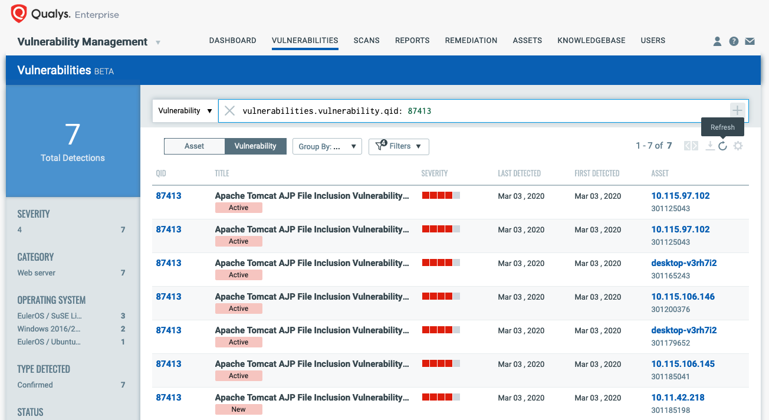769x420 pixels.
Task: Click the plus icon beside the search bar
Action: pyautogui.click(x=737, y=110)
